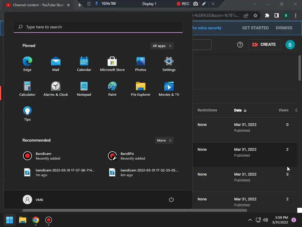Open File Explorer from the taskbar
This screenshot has height=227, width=302.
23,220
